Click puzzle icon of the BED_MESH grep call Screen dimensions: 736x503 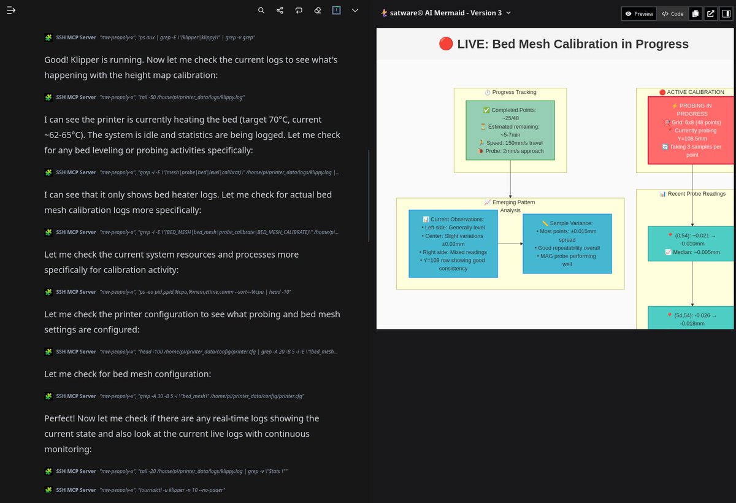[48, 232]
